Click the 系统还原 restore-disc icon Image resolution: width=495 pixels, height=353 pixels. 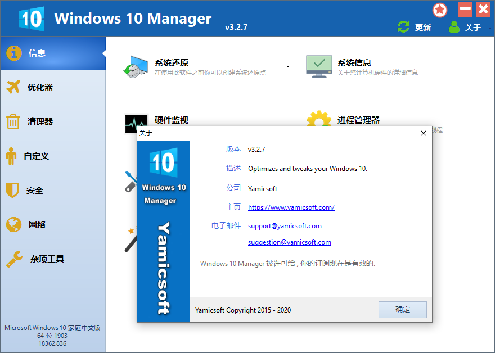133,66
